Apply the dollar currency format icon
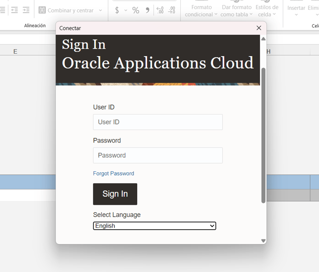Screen dimensions: 319x272 (x=117, y=10)
